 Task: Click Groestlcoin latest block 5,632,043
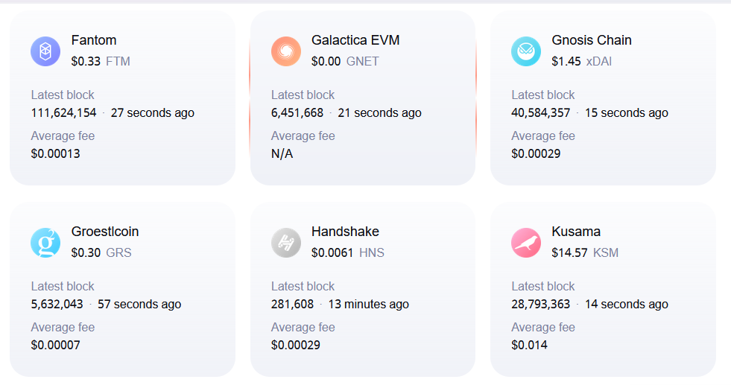tap(57, 305)
